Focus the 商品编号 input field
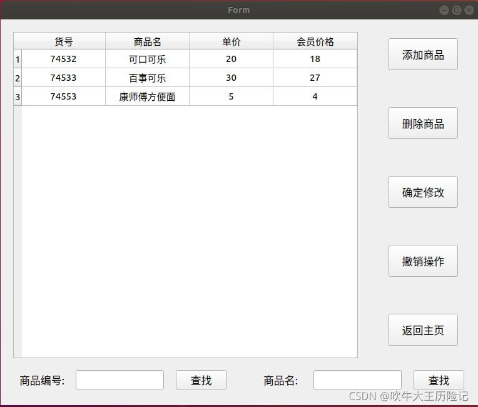 click(x=119, y=380)
